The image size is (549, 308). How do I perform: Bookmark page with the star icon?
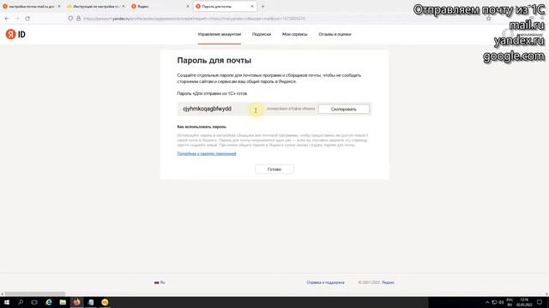488,19
